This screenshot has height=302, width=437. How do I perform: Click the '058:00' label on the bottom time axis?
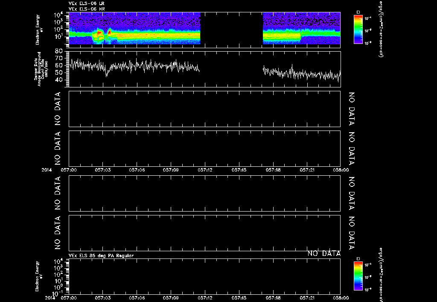[341, 298]
